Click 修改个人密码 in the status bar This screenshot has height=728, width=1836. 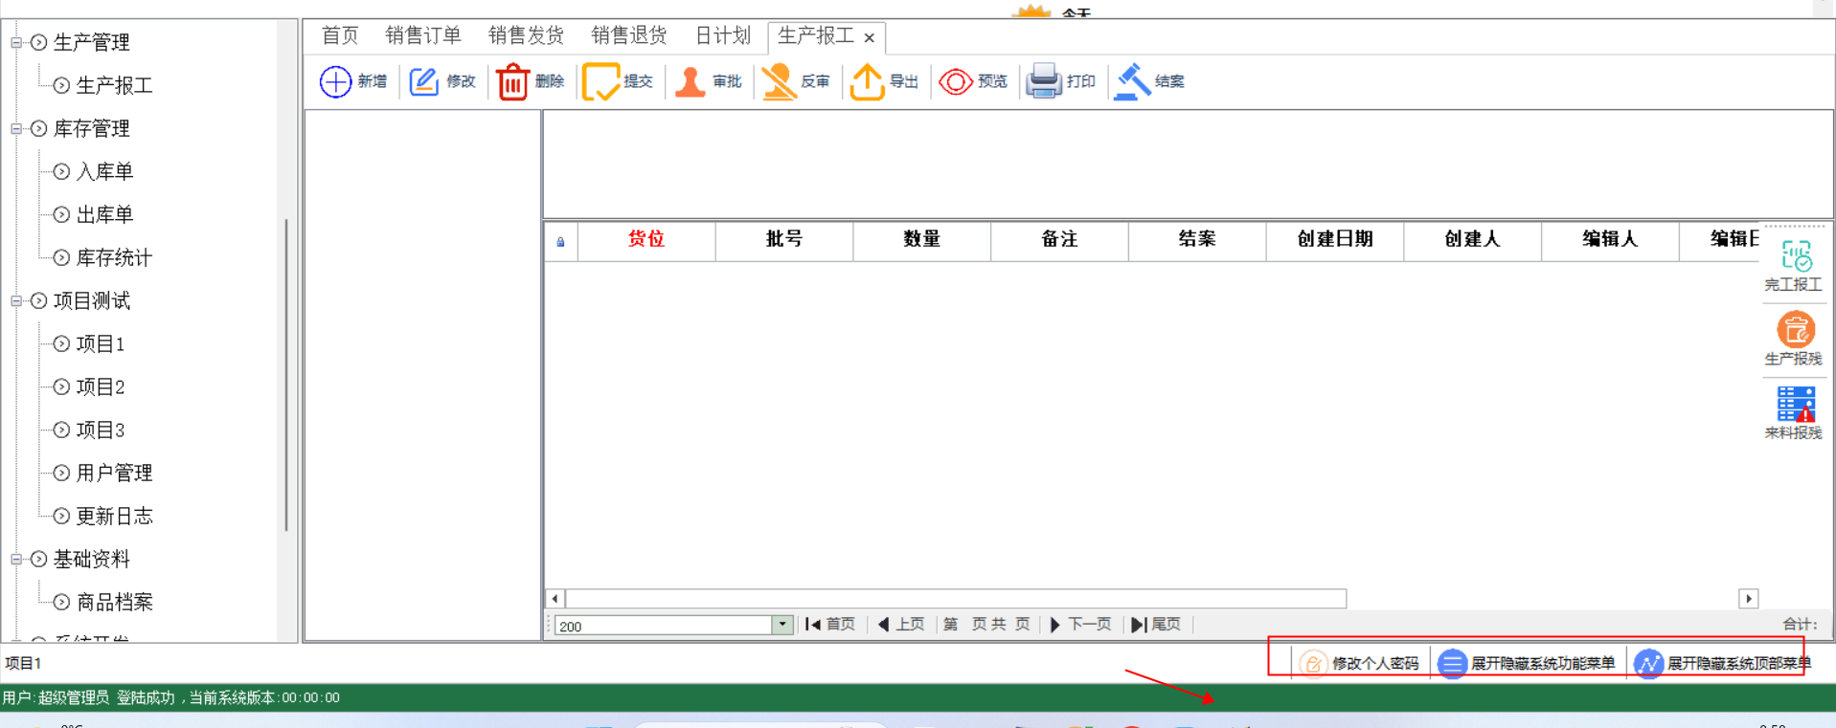pos(1361,663)
